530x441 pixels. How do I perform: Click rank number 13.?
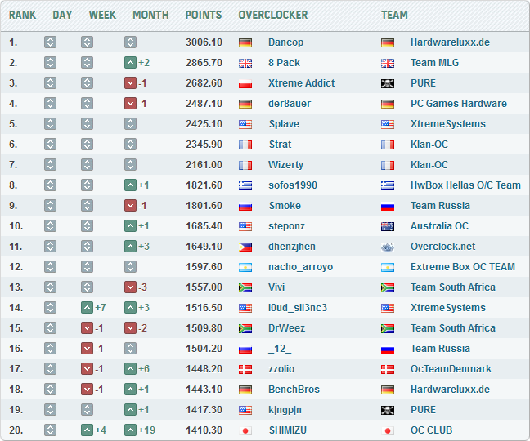pos(16,287)
